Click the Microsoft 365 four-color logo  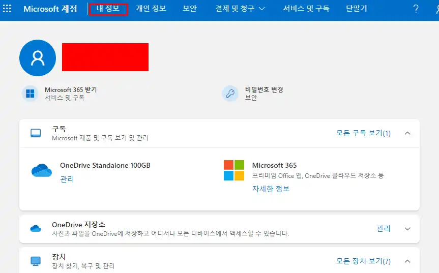pyautogui.click(x=234, y=170)
